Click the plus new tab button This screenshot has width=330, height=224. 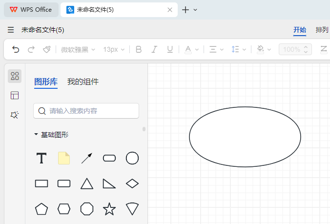tap(186, 10)
